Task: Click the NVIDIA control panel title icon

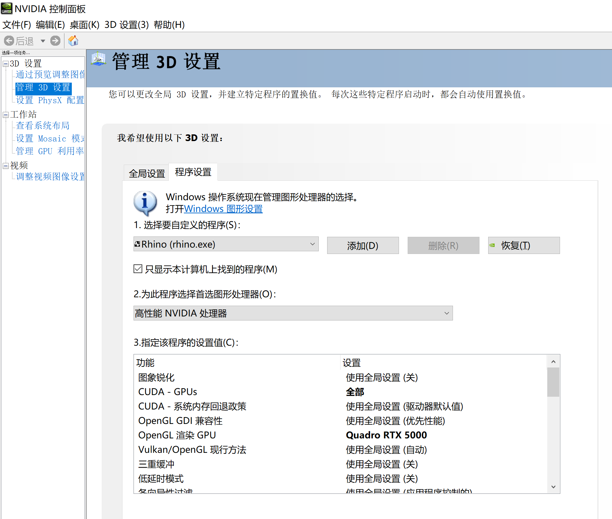Action: (x=7, y=8)
